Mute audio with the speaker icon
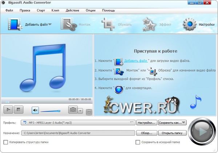218x153 pixels. point(35,110)
